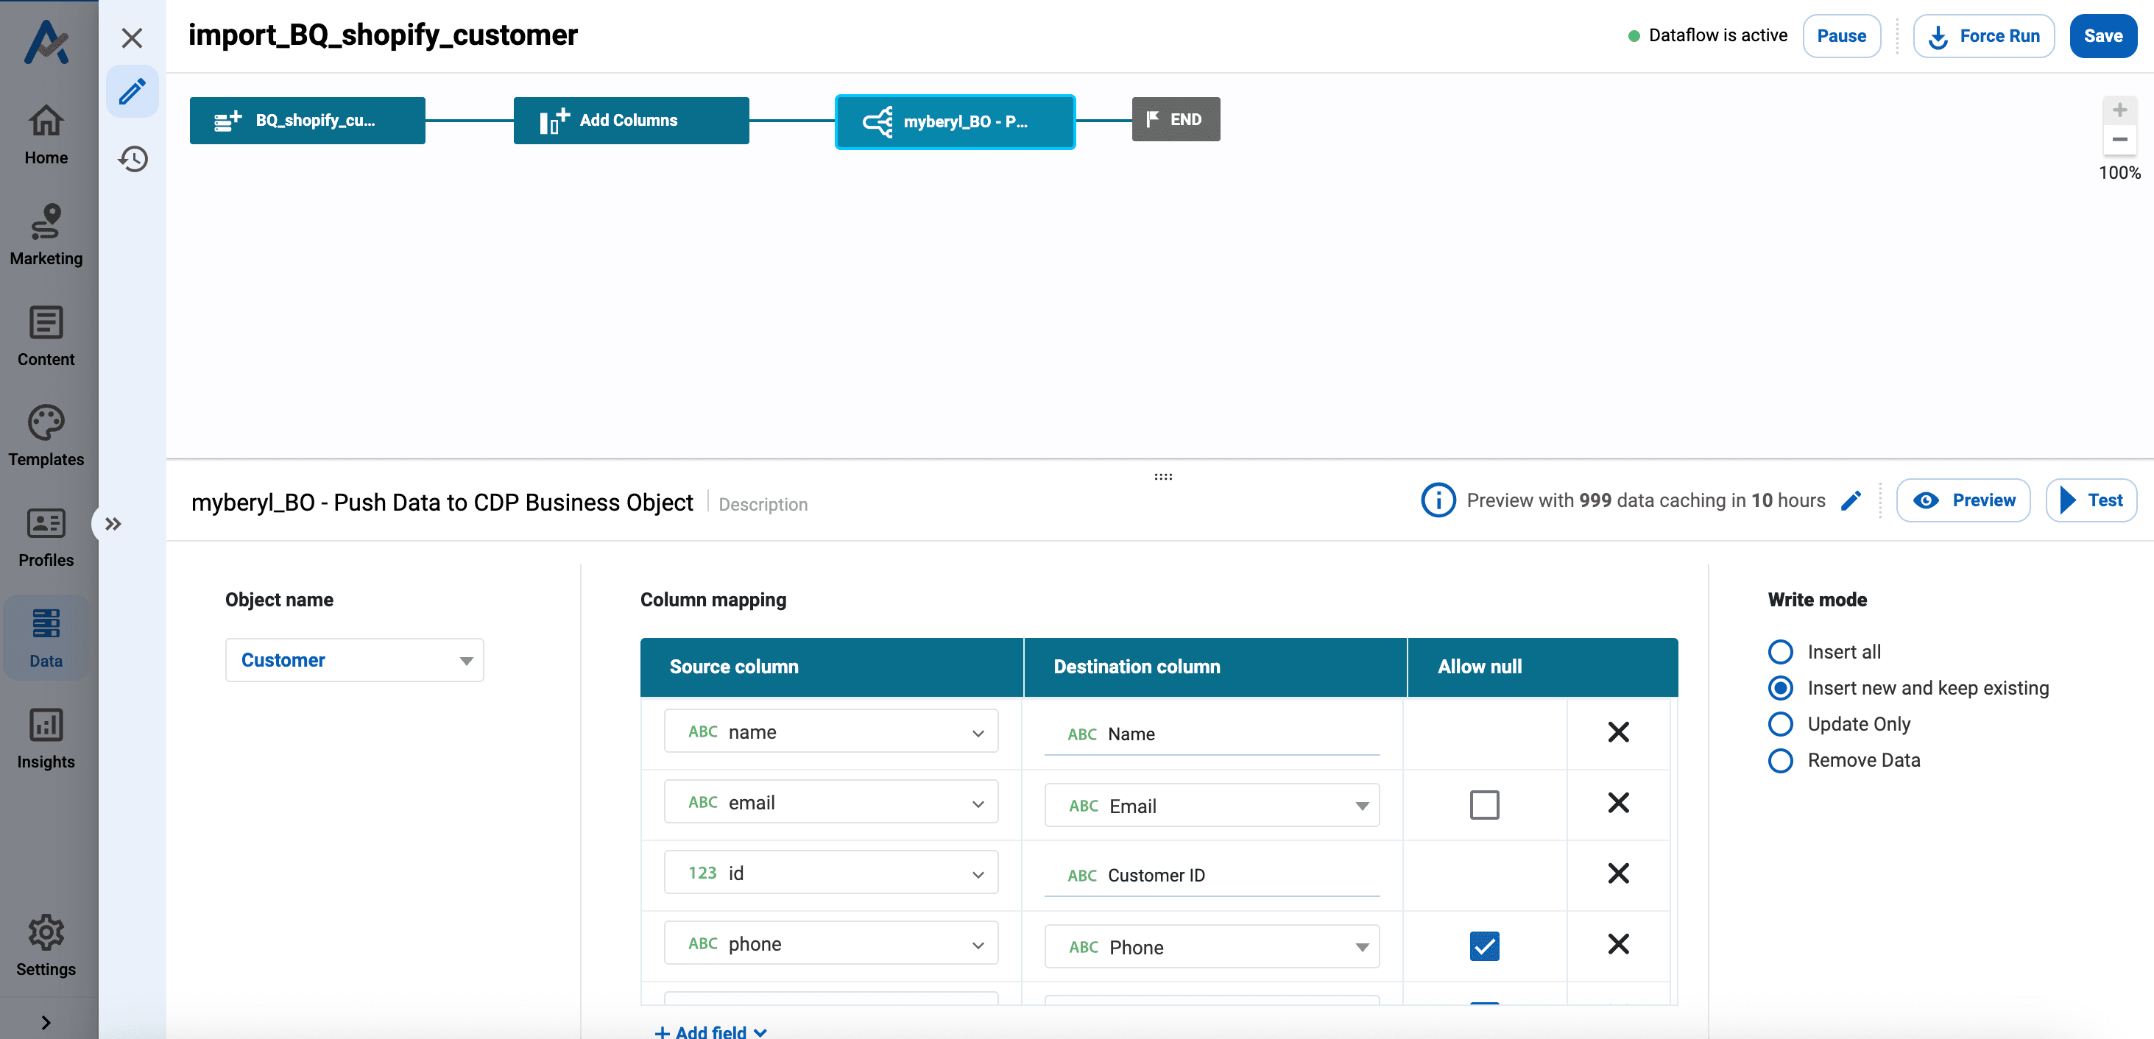Open the dataflow version history
This screenshot has width=2154, height=1039.
click(132, 159)
